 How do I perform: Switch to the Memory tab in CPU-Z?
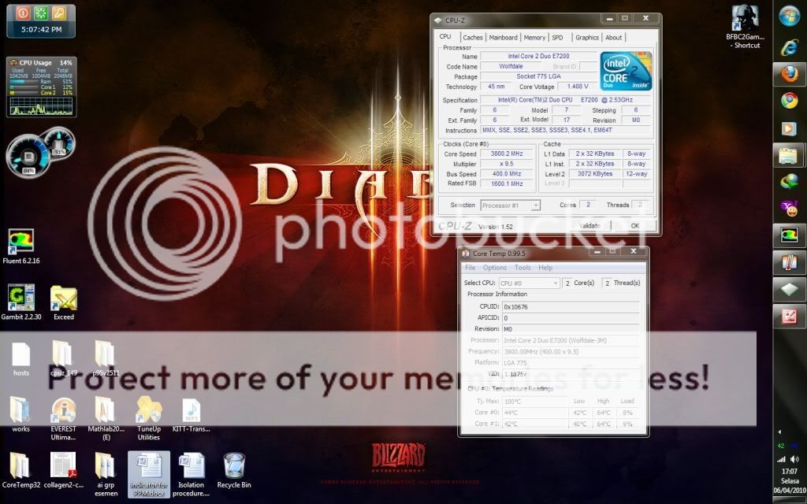534,36
